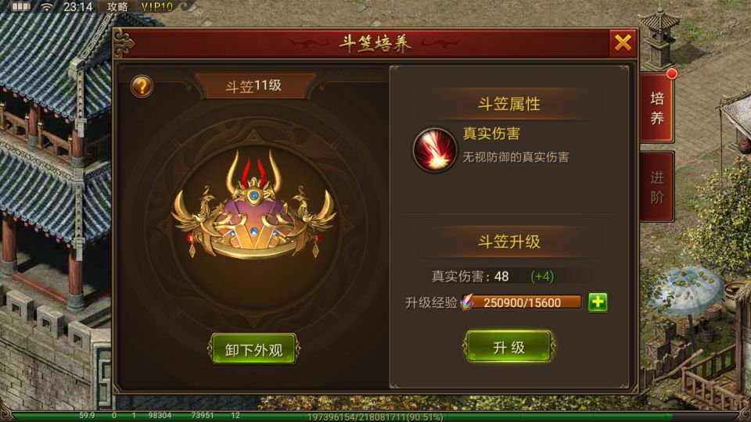Image resolution: width=751 pixels, height=422 pixels.
Task: Click the green plus add experience icon
Action: click(598, 302)
